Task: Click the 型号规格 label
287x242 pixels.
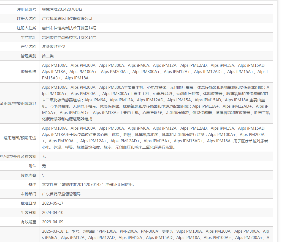Action: coord(28,71)
